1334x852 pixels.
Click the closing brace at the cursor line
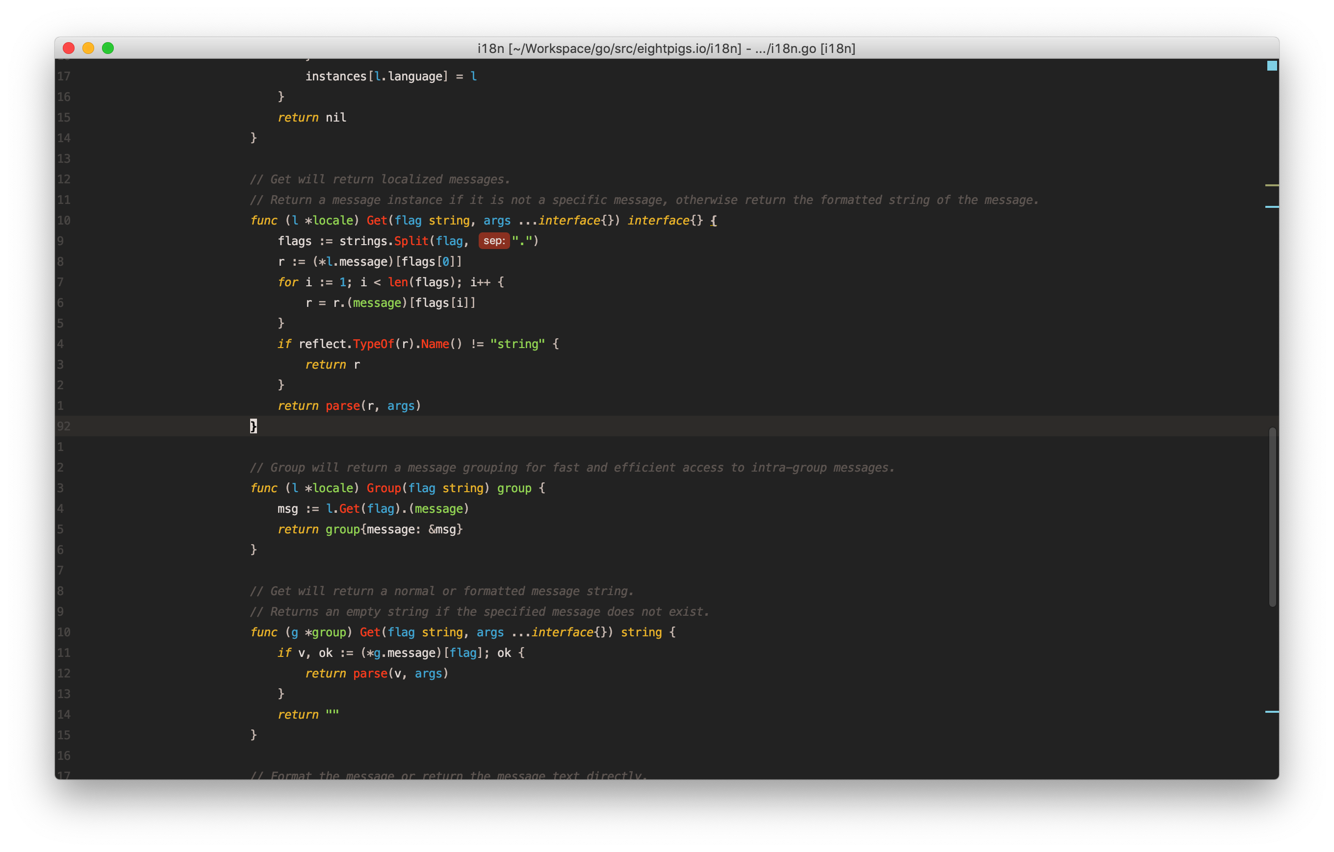tap(253, 426)
